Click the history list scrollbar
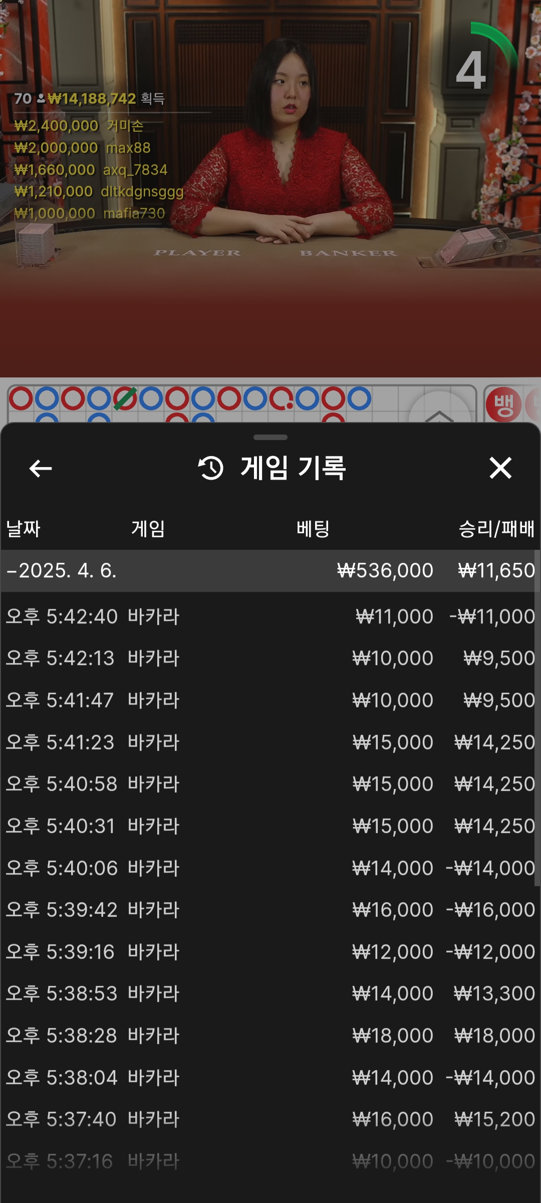Viewport: 541px width, 1203px height. click(537, 717)
